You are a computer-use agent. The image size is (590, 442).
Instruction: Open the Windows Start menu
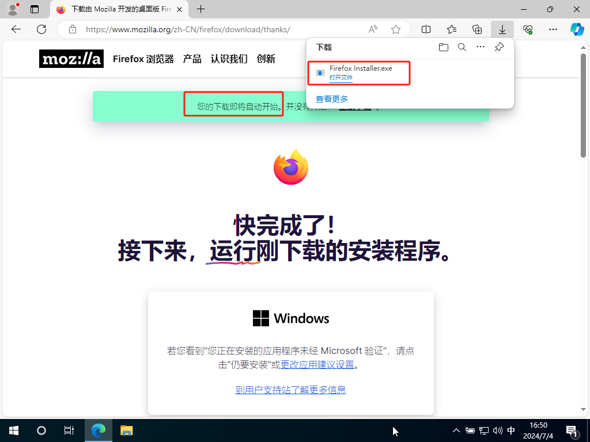tap(14, 430)
